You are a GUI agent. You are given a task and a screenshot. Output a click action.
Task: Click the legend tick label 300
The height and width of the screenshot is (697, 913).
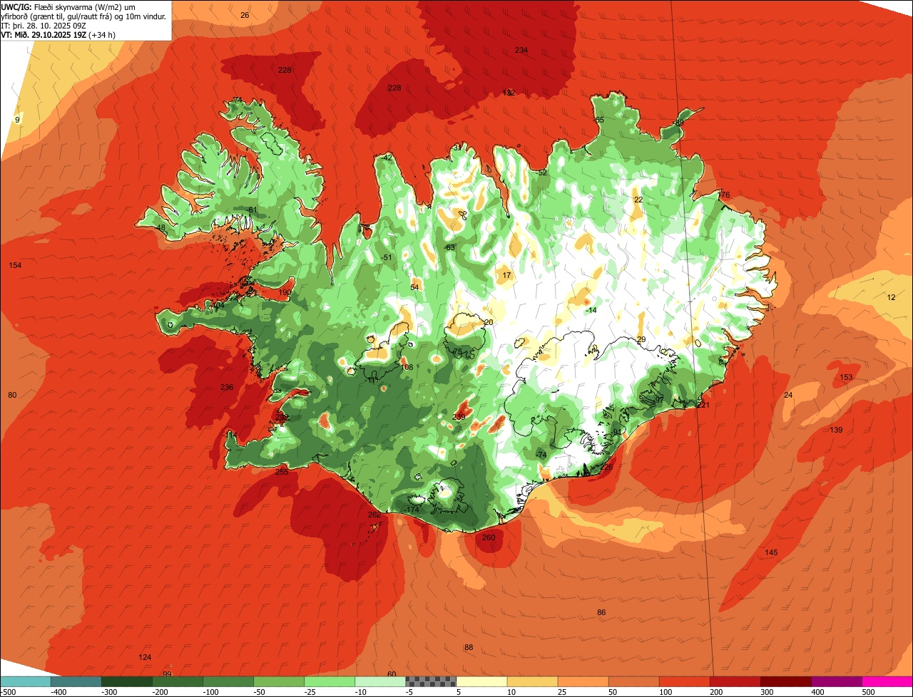tap(766, 692)
